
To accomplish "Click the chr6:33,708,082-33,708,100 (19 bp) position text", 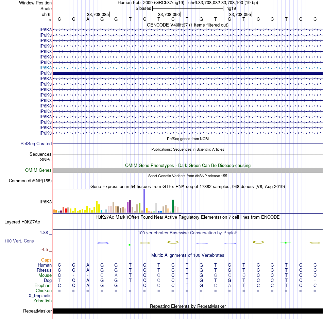I will pos(223,3).
